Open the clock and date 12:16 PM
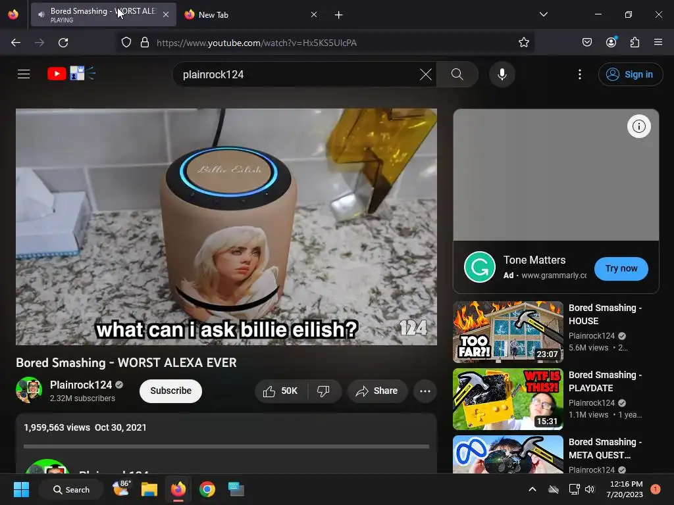The image size is (674, 505). 624,489
